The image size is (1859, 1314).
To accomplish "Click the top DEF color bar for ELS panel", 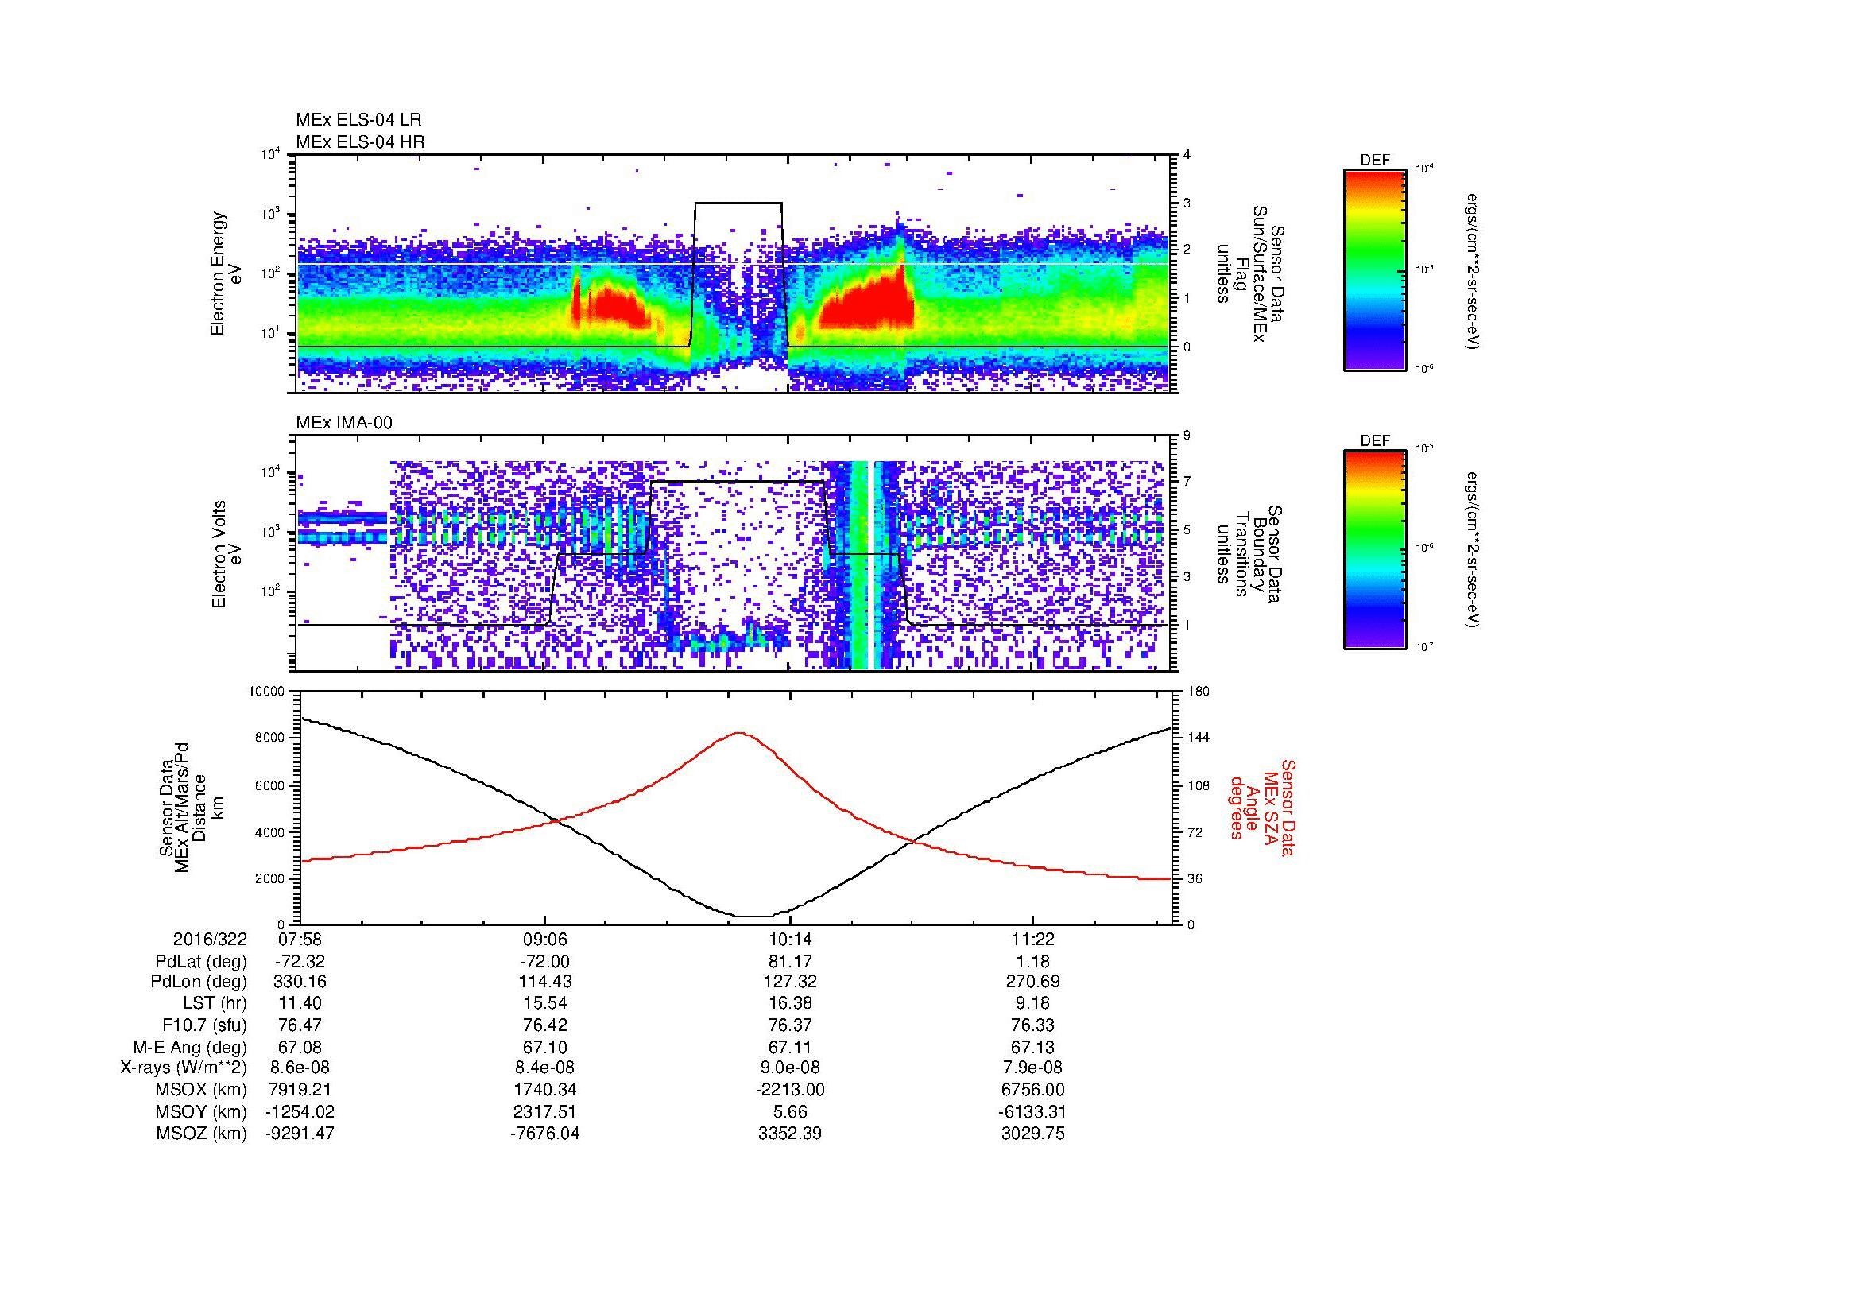I will tap(1375, 269).
